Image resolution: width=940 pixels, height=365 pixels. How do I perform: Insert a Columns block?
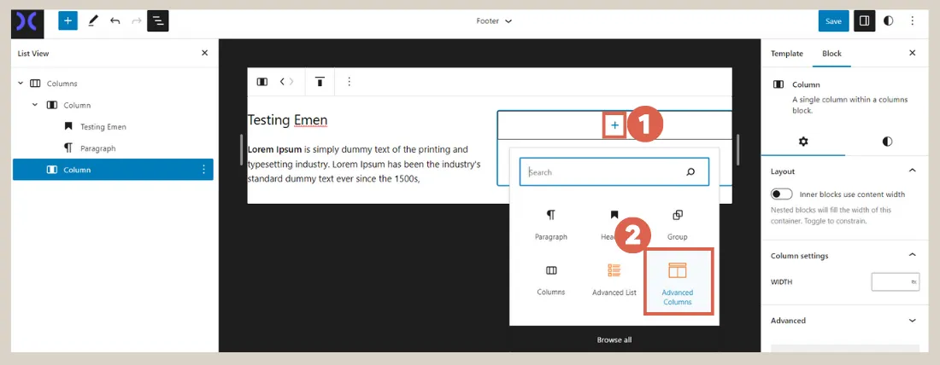click(551, 280)
